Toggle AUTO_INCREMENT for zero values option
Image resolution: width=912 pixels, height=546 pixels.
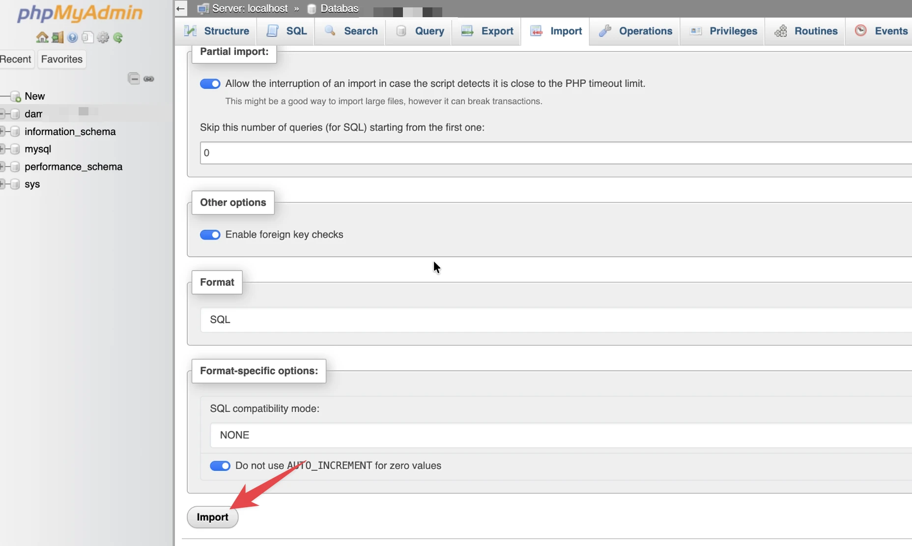coord(220,466)
